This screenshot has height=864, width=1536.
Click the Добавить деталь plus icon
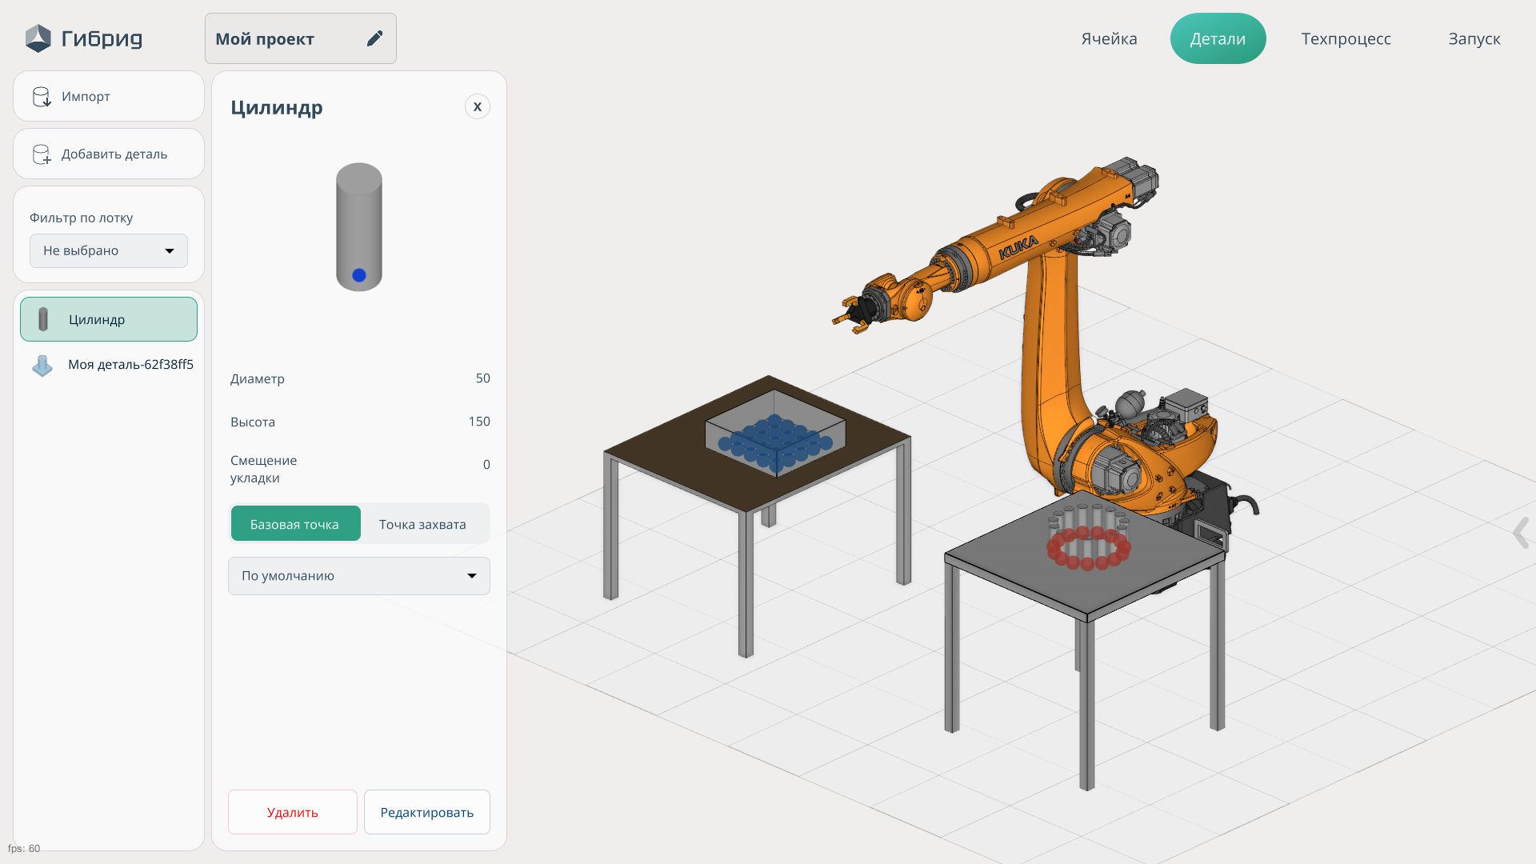(41, 154)
